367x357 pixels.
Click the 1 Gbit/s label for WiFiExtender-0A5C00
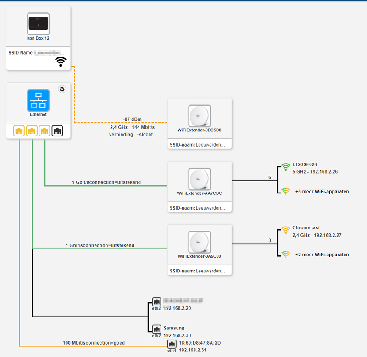pyautogui.click(x=100, y=245)
